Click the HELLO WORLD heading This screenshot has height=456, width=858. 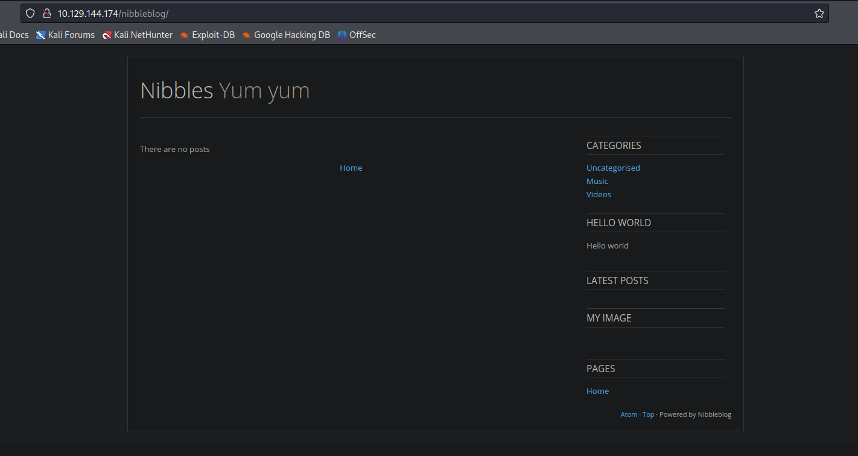coord(618,223)
